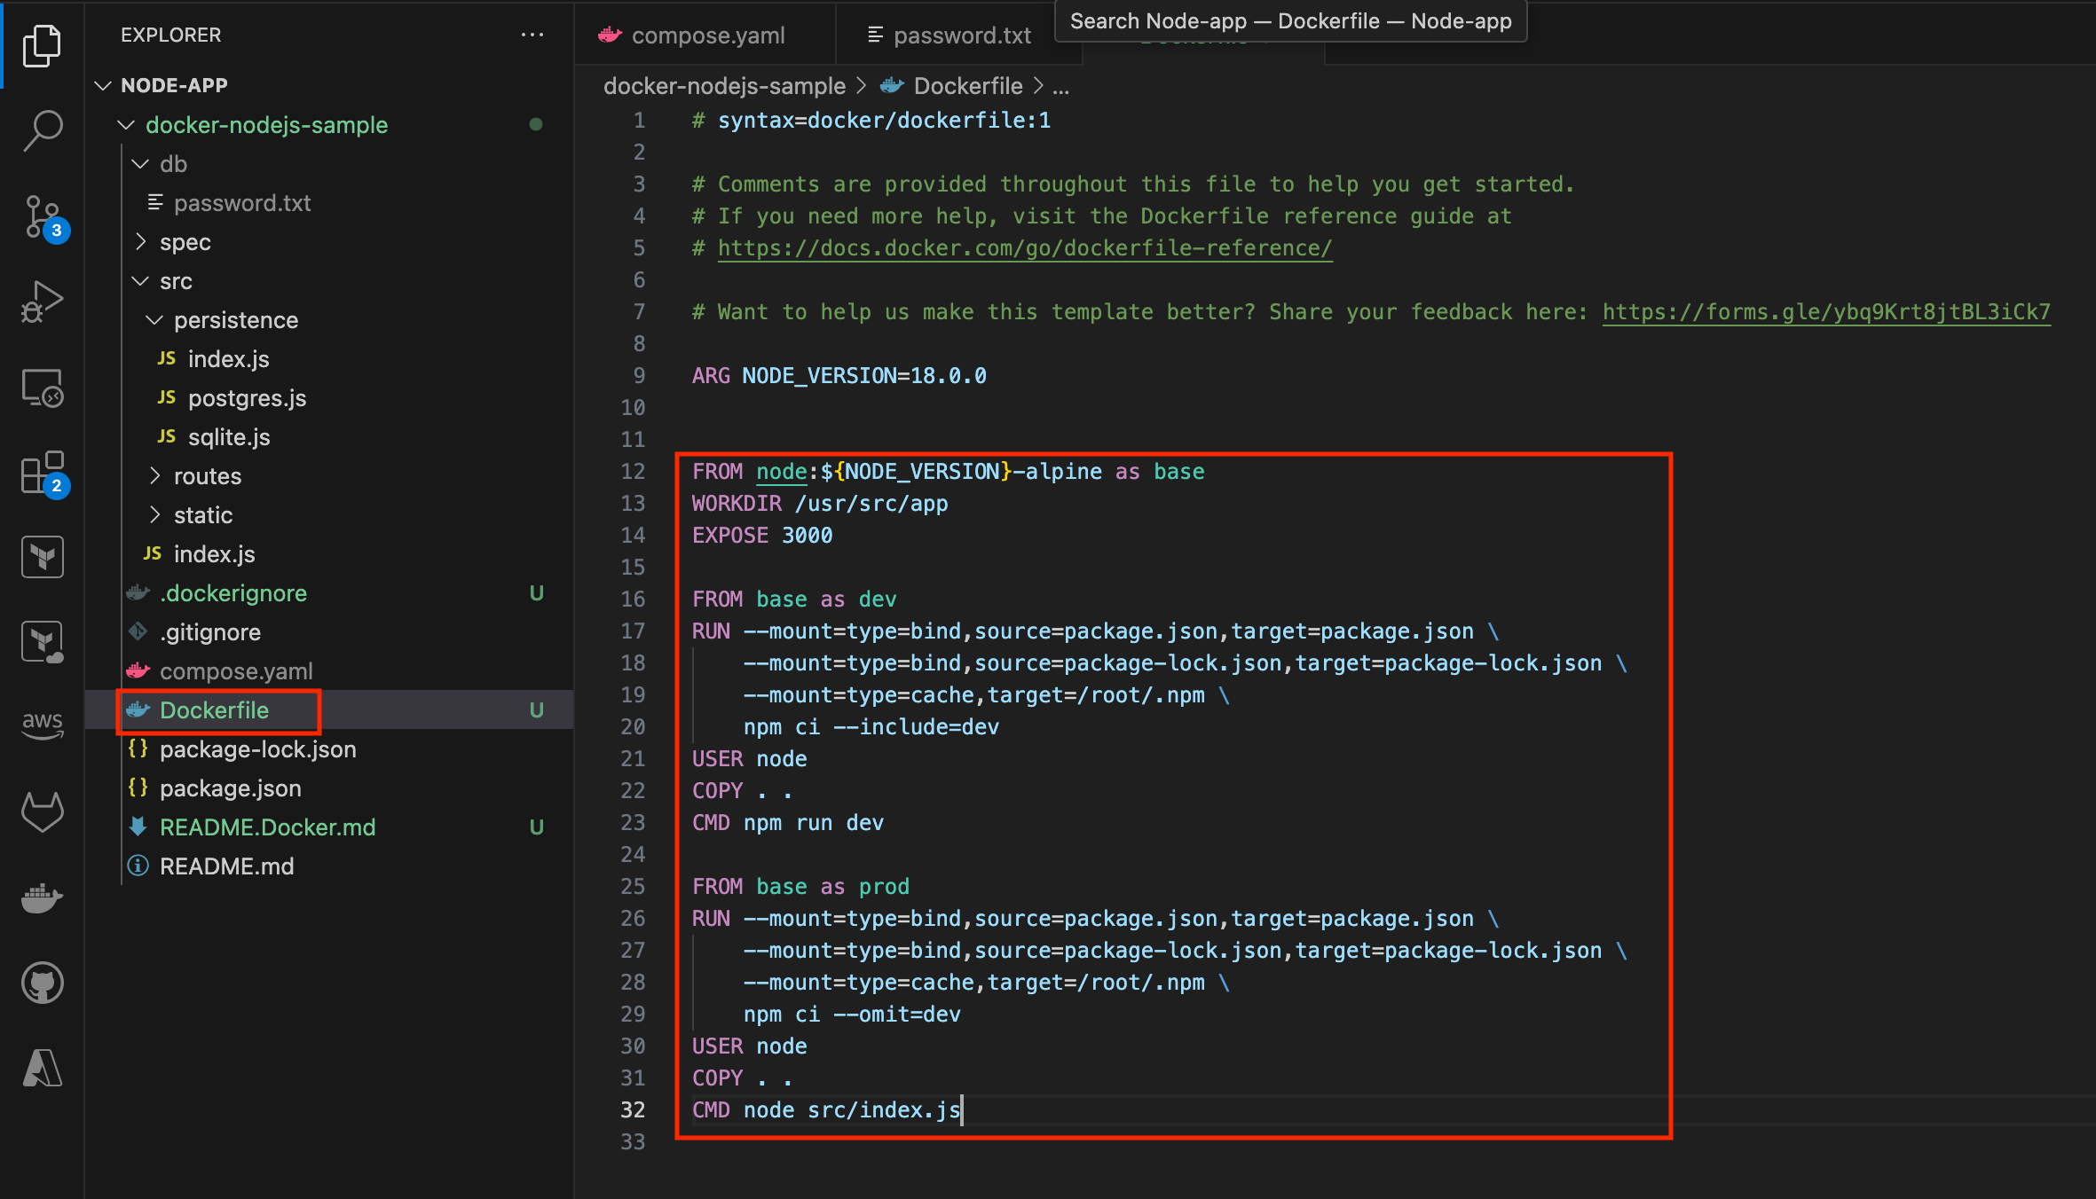Image resolution: width=2096 pixels, height=1199 pixels.
Task: Open the AWS toolkit icon
Action: pos(42,724)
